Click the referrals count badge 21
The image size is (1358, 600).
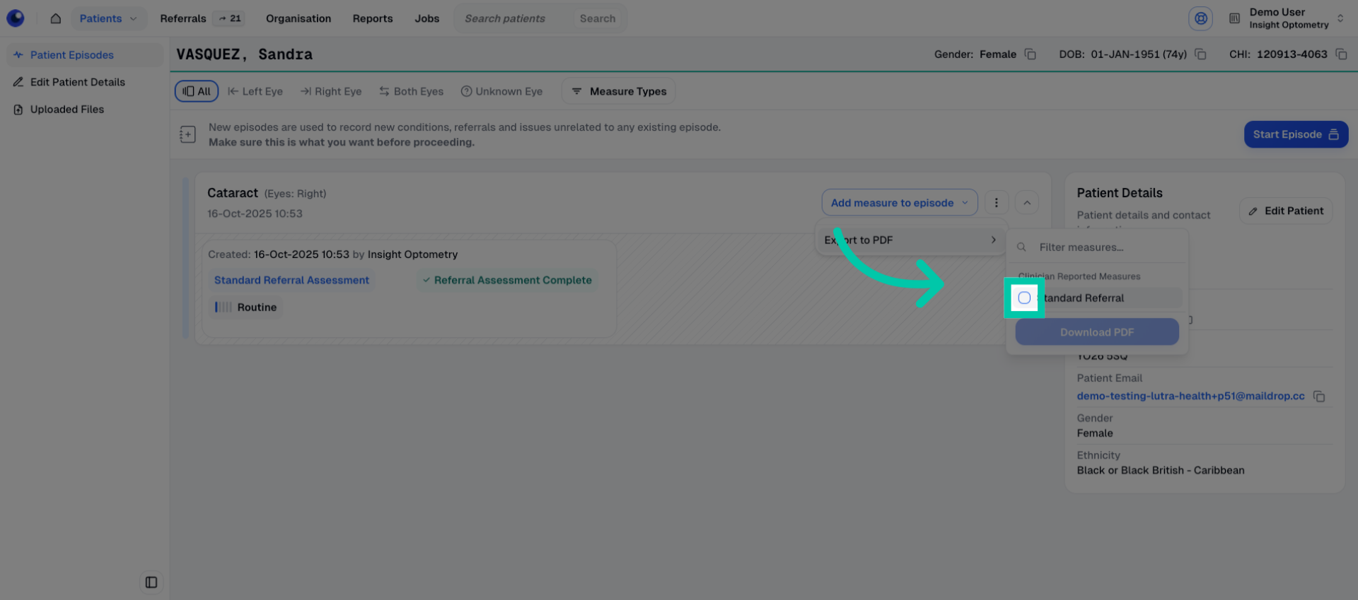pos(230,18)
